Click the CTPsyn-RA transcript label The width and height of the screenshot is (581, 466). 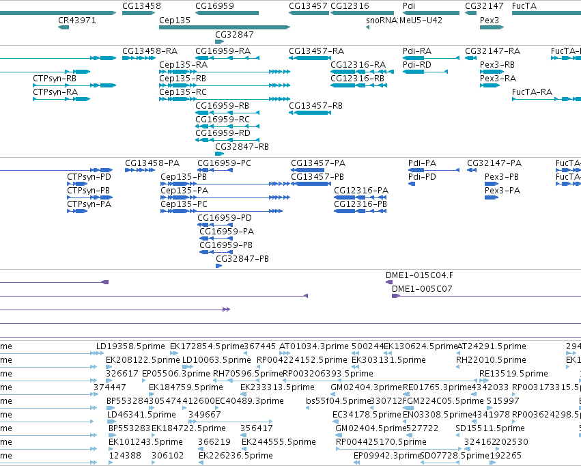coord(55,92)
